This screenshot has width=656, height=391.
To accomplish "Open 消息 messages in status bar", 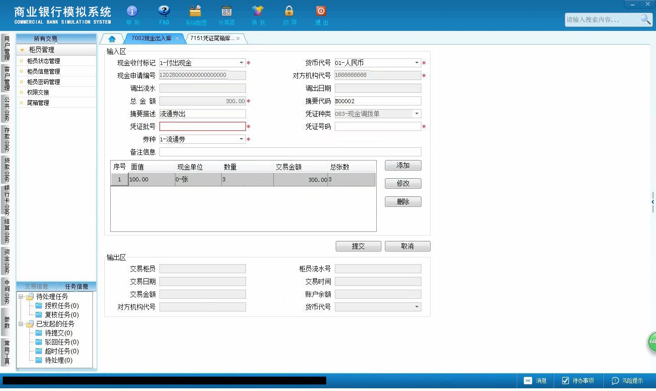I will tap(535, 381).
